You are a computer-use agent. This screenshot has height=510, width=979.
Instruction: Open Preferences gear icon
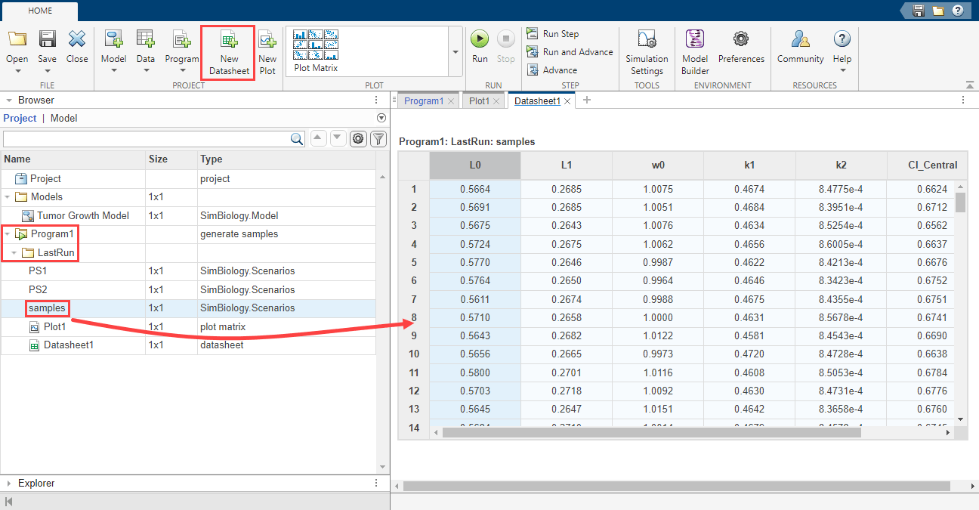tap(741, 39)
